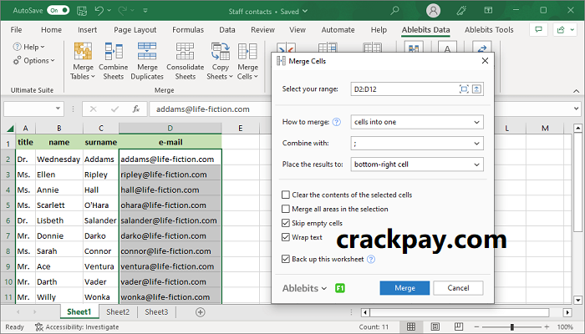The image size is (585, 334).
Task: Click the vertical scrollbar down arrow
Action: (578, 300)
